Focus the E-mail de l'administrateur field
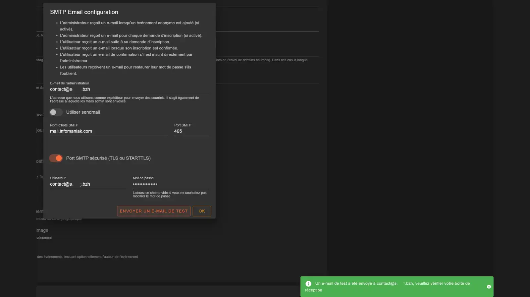 (129, 89)
